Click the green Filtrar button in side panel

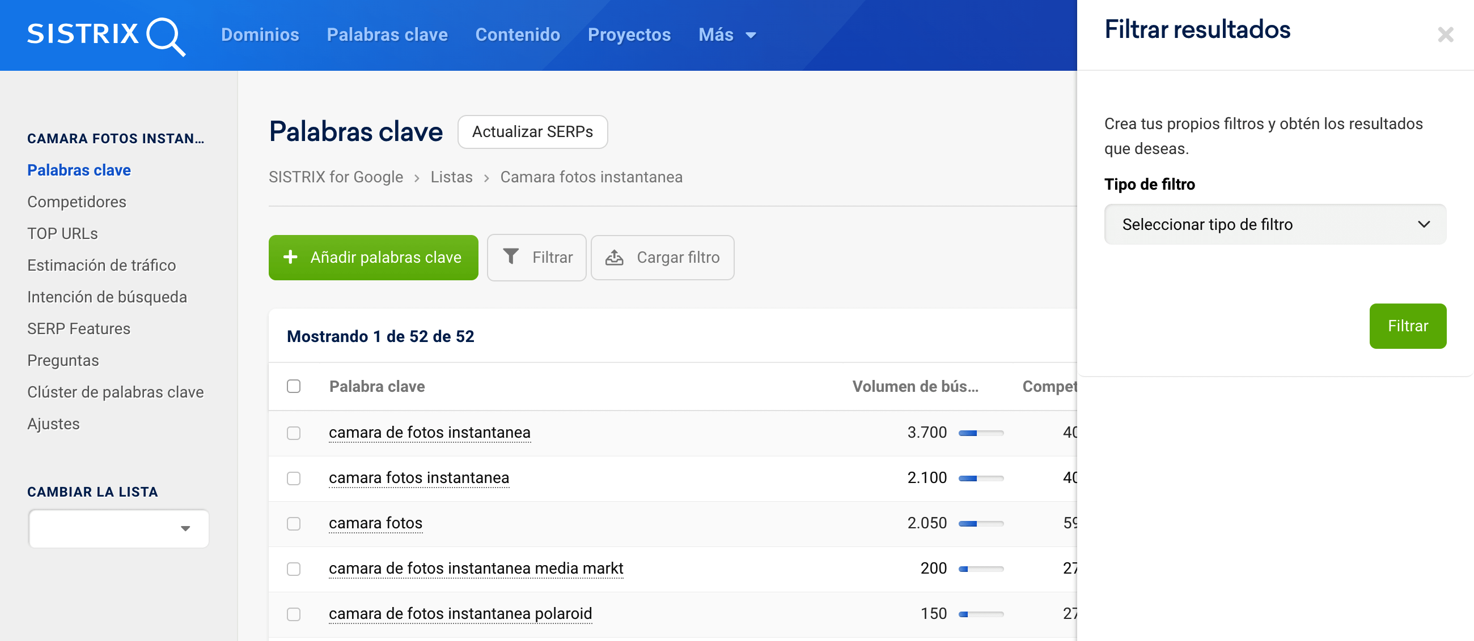tap(1407, 326)
